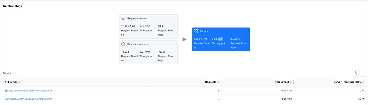This screenshot has width=368, height=105.
Task: Click the Resource interface cube icon
Action: click(123, 44)
